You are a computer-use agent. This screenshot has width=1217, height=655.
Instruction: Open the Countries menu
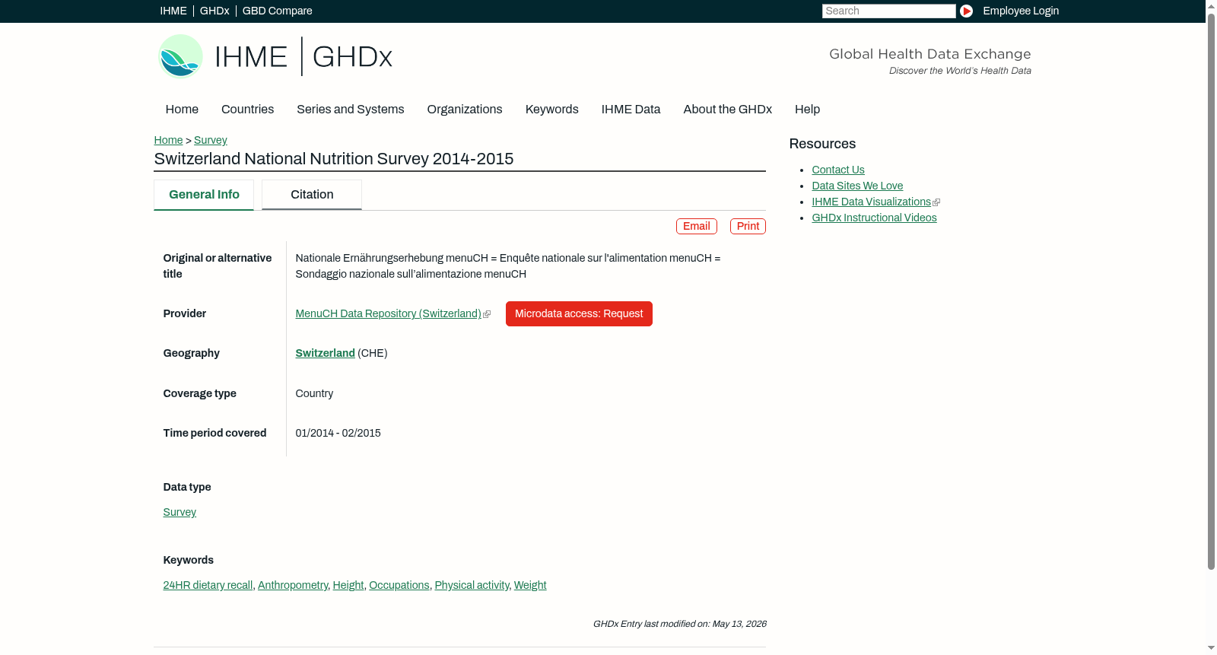[247, 109]
